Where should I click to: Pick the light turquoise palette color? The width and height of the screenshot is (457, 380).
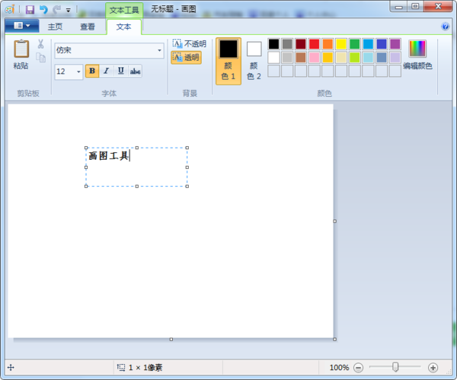pyautogui.click(x=368, y=57)
